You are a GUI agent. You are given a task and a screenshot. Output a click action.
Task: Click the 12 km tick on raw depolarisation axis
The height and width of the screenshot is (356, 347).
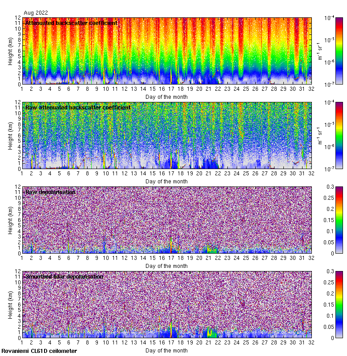18,187
